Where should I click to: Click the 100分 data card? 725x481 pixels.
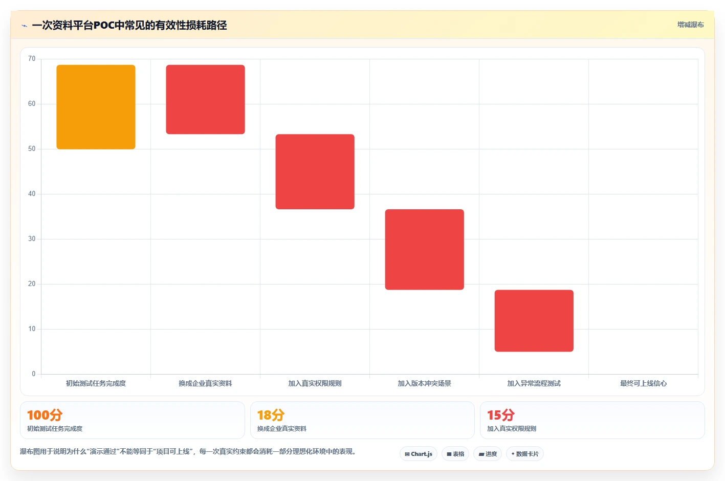pyautogui.click(x=133, y=420)
